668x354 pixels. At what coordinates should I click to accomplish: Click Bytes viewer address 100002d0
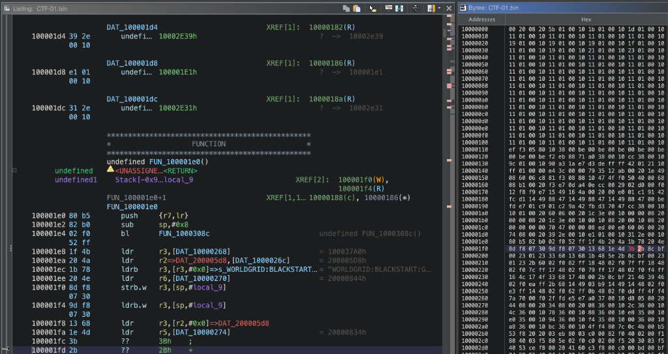[x=475, y=348]
